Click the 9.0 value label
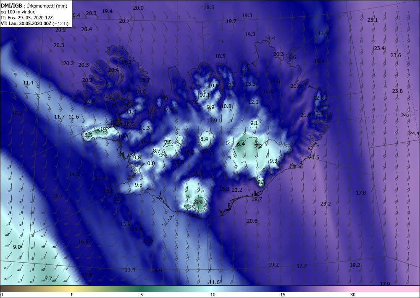This screenshot has width=420, height=298. click(17, 247)
